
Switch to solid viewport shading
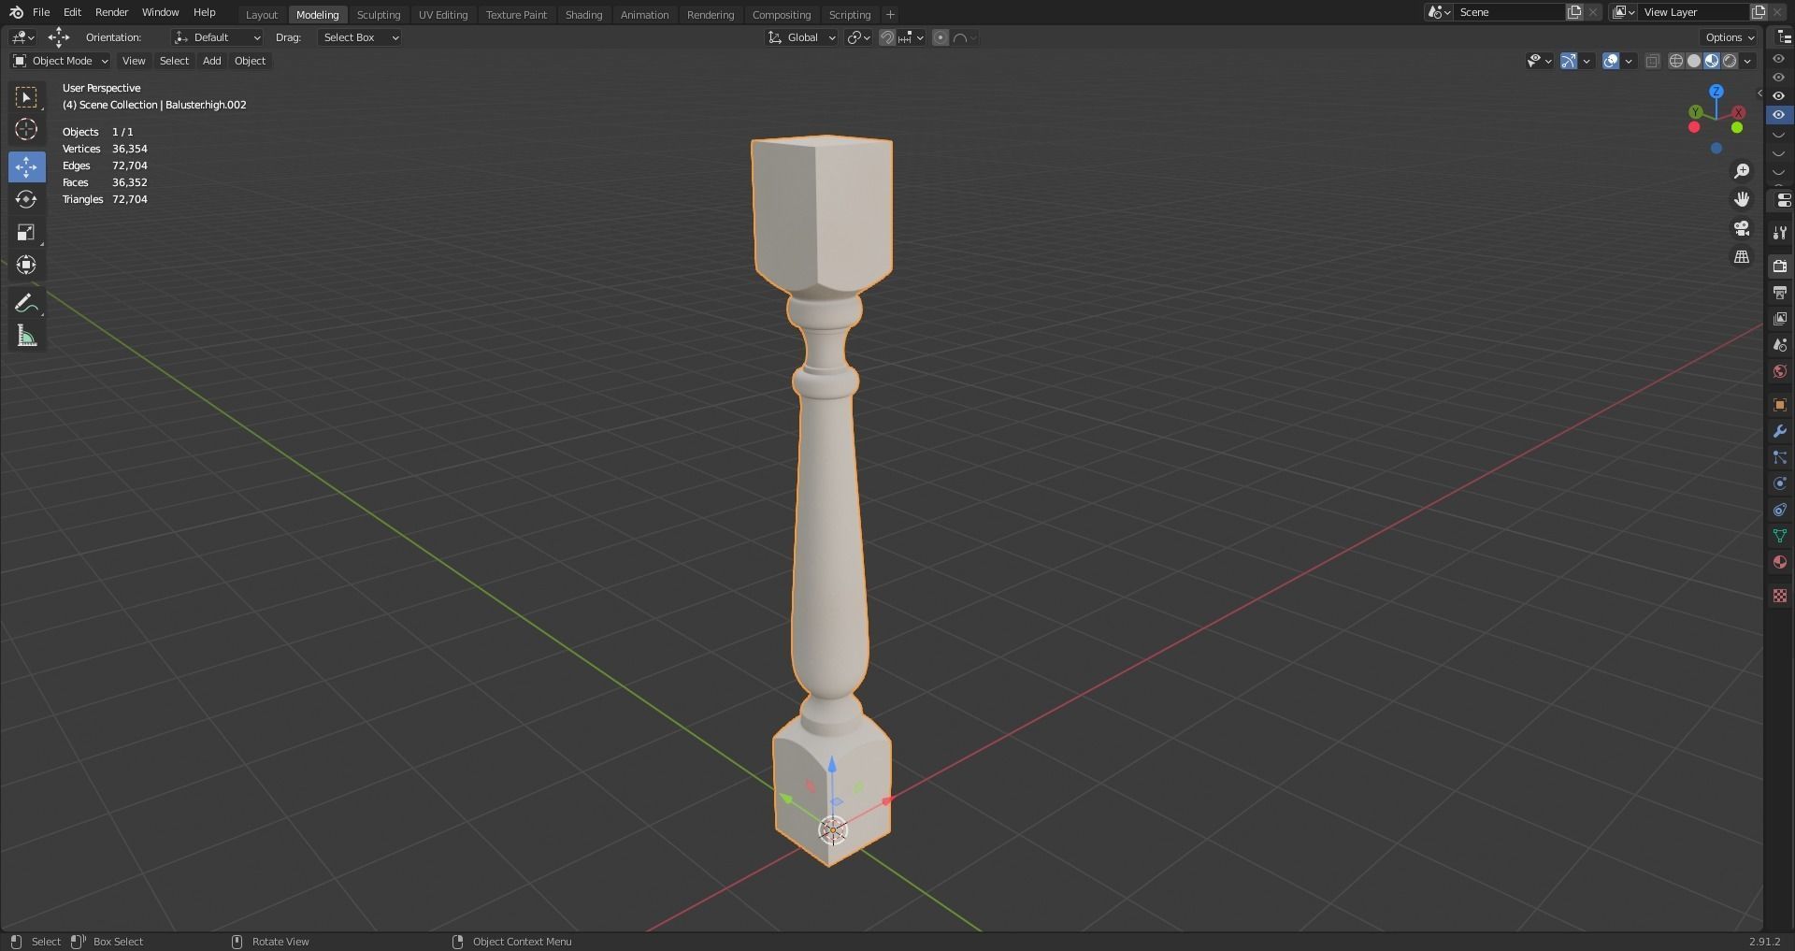coord(1694,61)
